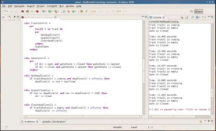Close the RailroadCrossing.coreasm editor tab

[55, 17]
